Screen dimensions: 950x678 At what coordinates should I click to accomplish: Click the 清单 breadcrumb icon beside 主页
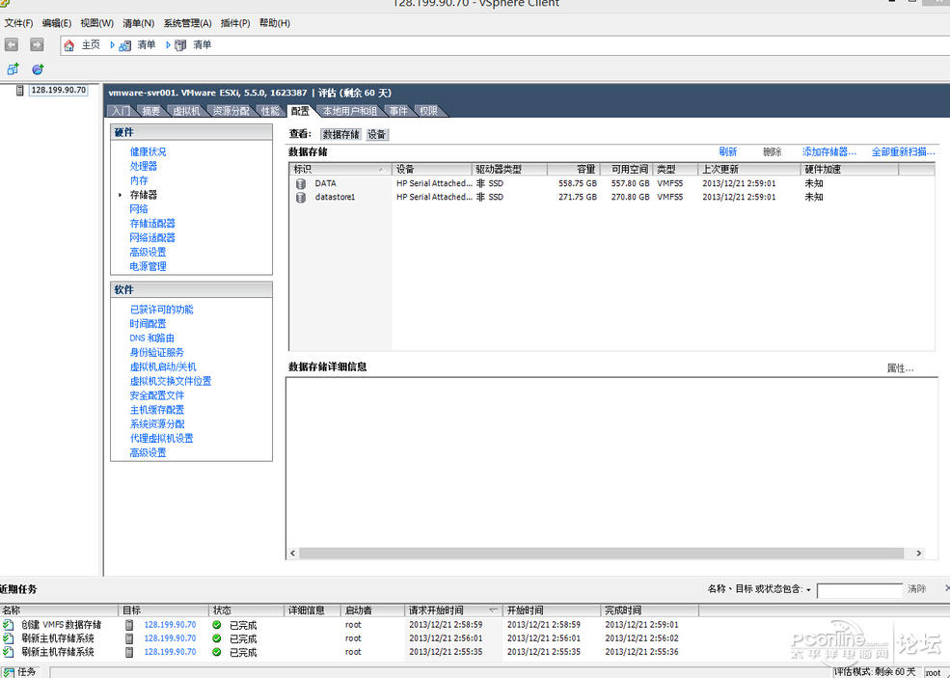pyautogui.click(x=125, y=45)
